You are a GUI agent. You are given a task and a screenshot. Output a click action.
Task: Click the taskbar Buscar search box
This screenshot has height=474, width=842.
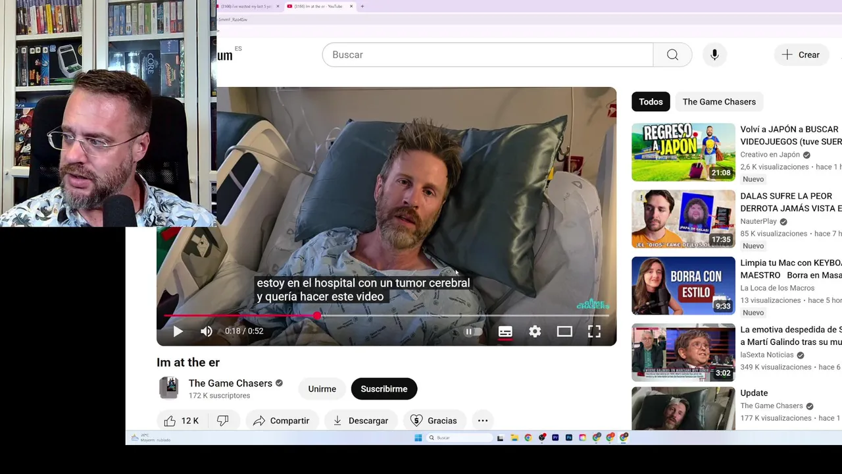click(459, 438)
